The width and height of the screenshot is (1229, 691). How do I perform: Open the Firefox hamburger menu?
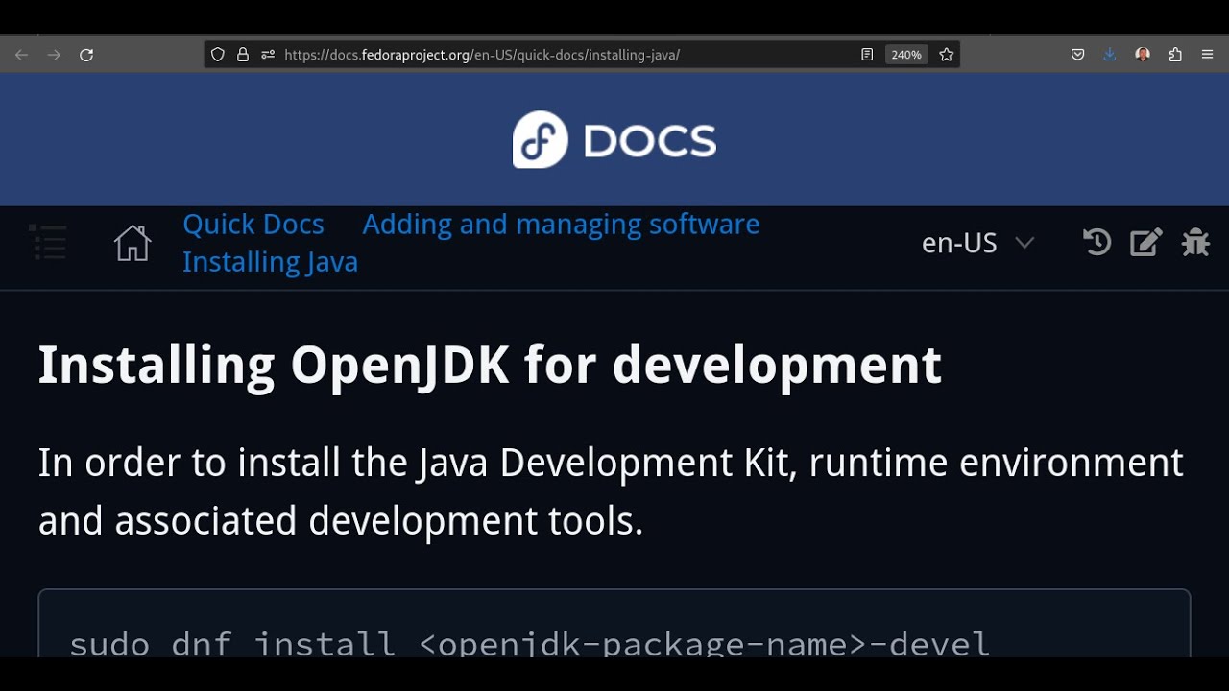tap(1208, 55)
